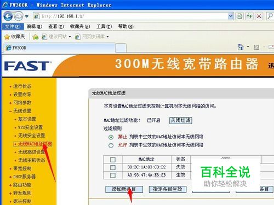This screenshot has width=274, height=205.
Task: Click the 指定条目生效 button
Action: click(168, 189)
